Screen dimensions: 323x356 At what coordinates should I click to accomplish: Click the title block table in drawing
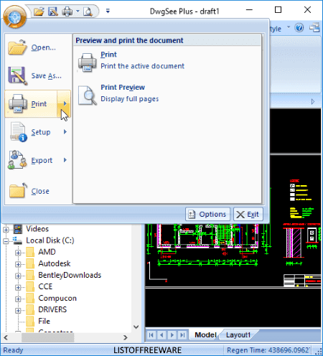[302, 281]
